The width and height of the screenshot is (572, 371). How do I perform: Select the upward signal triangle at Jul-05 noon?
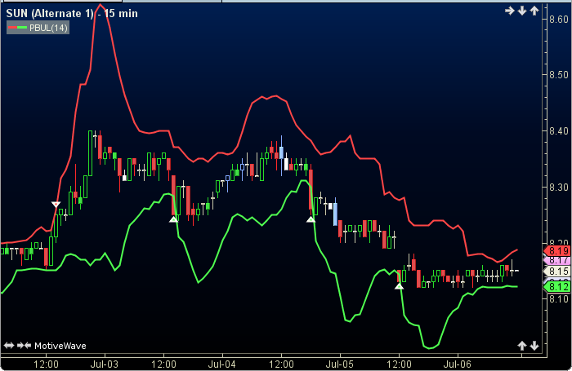(x=399, y=286)
